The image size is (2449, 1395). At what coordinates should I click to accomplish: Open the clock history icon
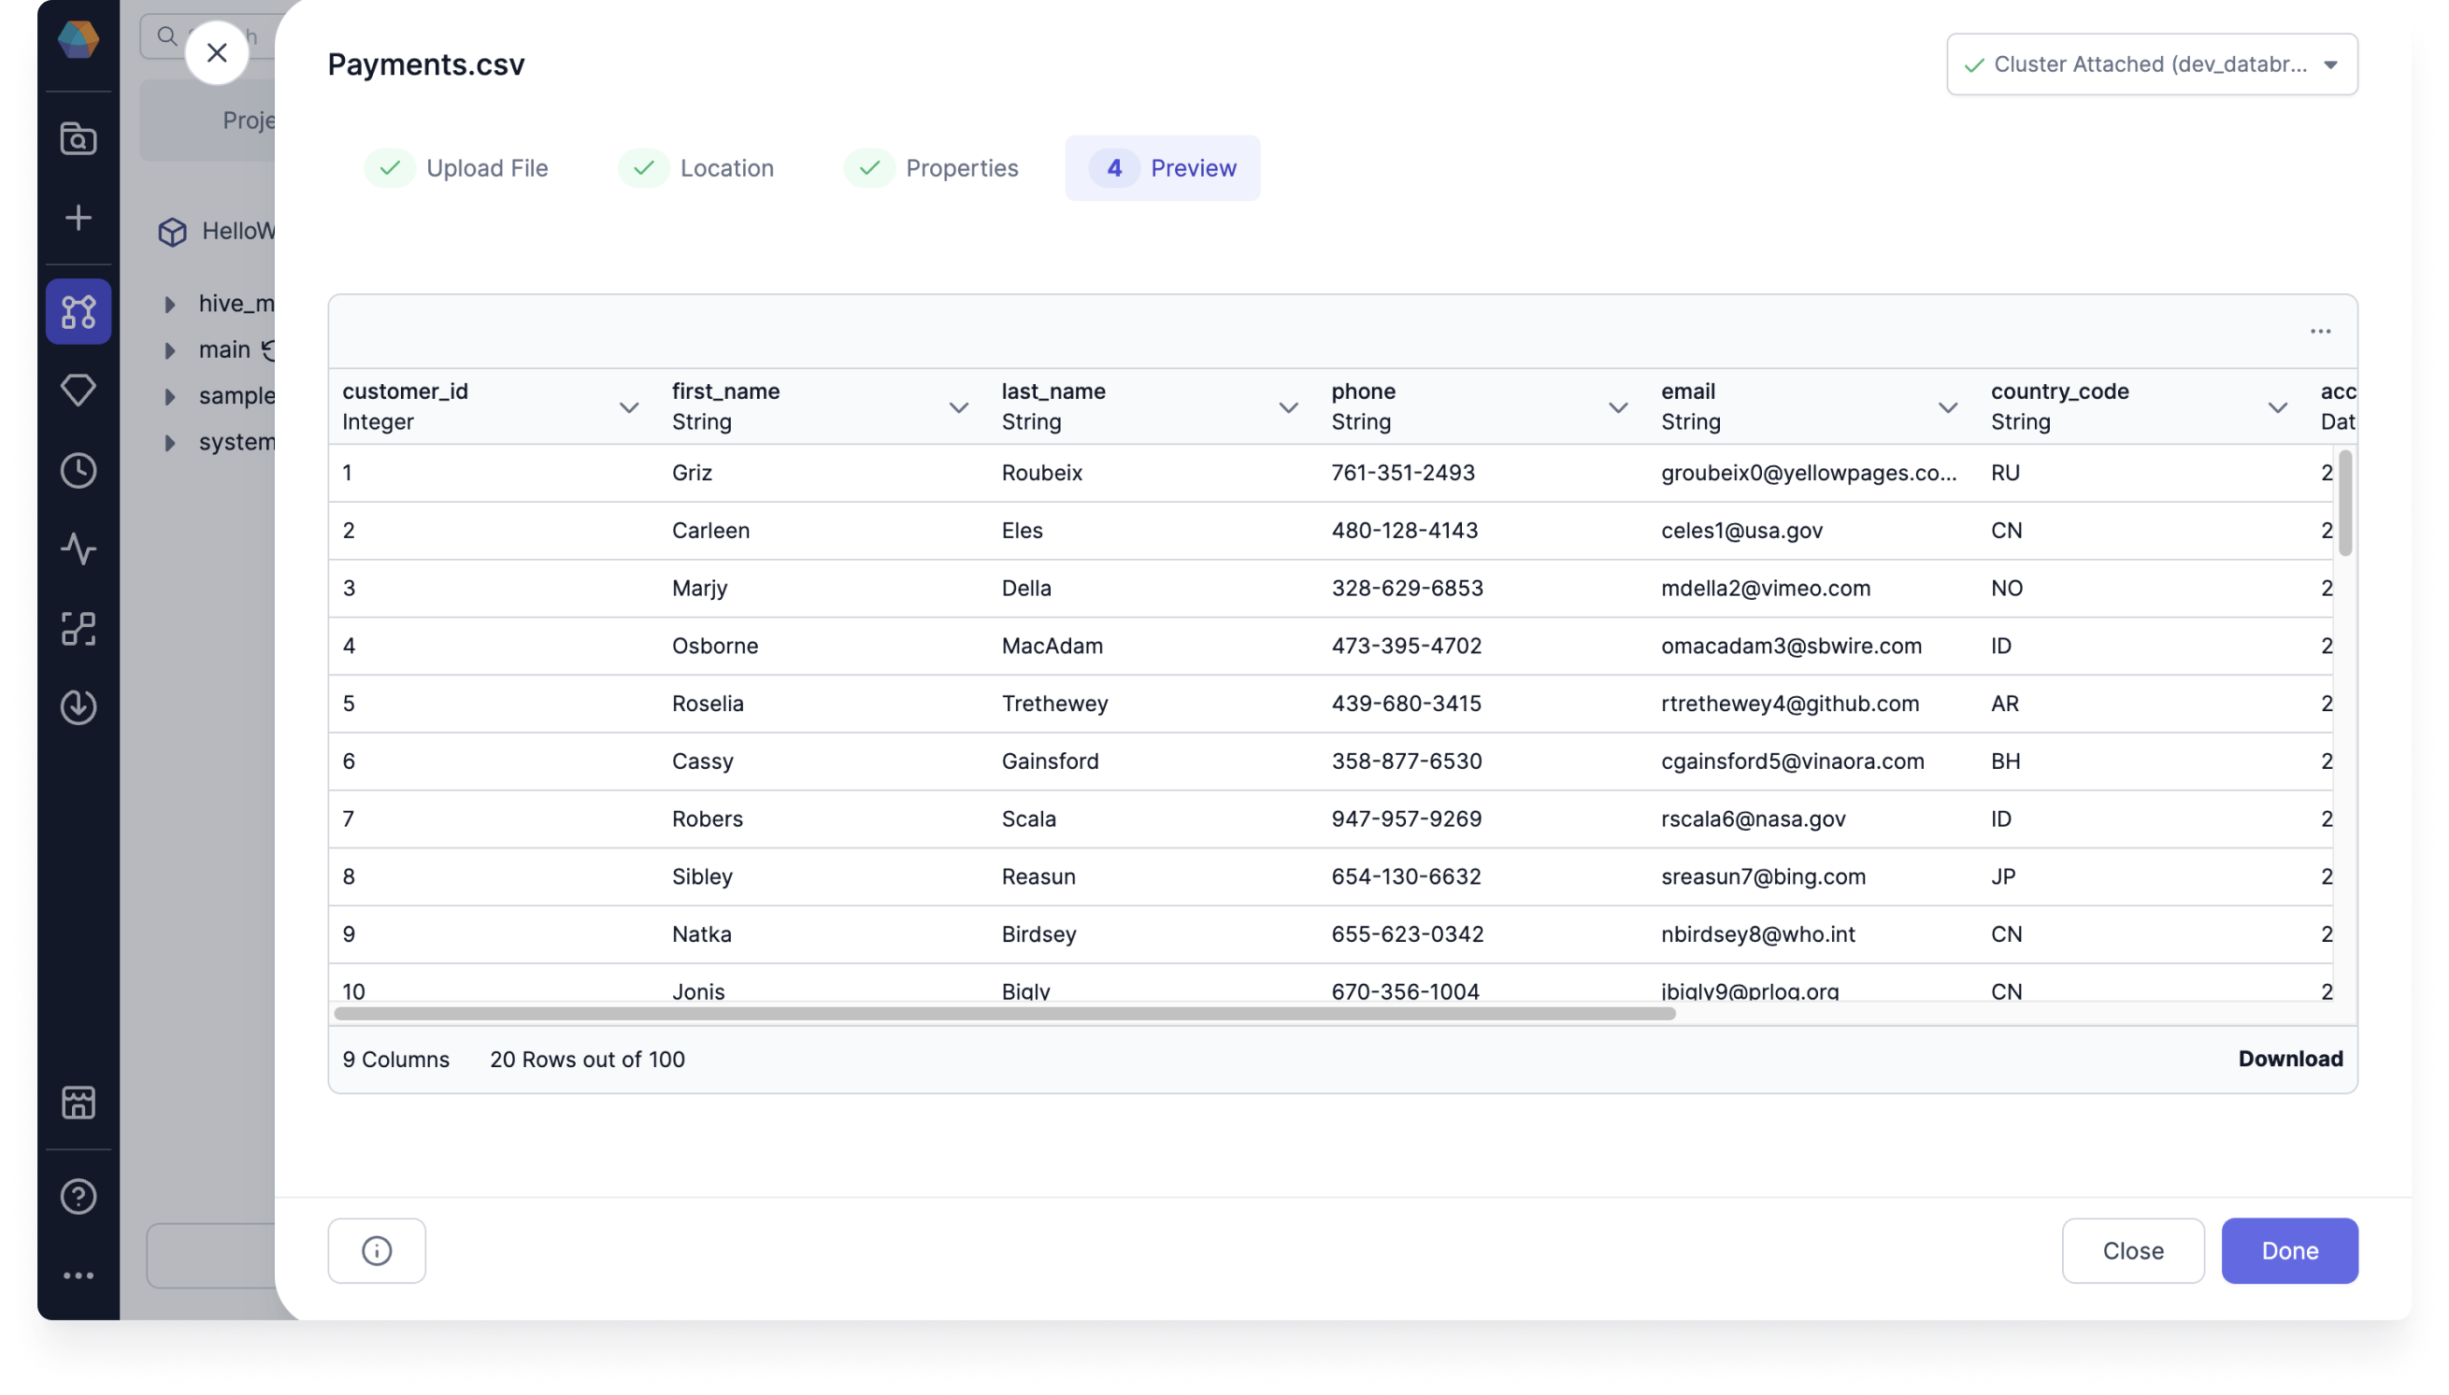pyautogui.click(x=78, y=470)
